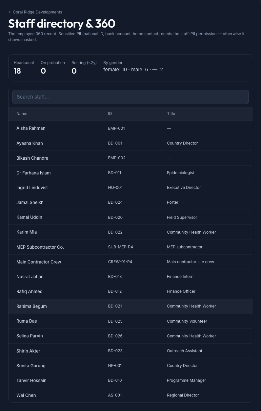Screen dimensions: 261x411
Task: Click the BD-011 ID cell
Action: click(x=114, y=173)
